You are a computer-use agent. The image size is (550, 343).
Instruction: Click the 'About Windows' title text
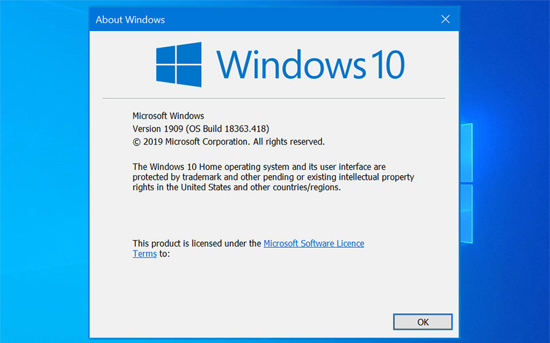pos(130,20)
